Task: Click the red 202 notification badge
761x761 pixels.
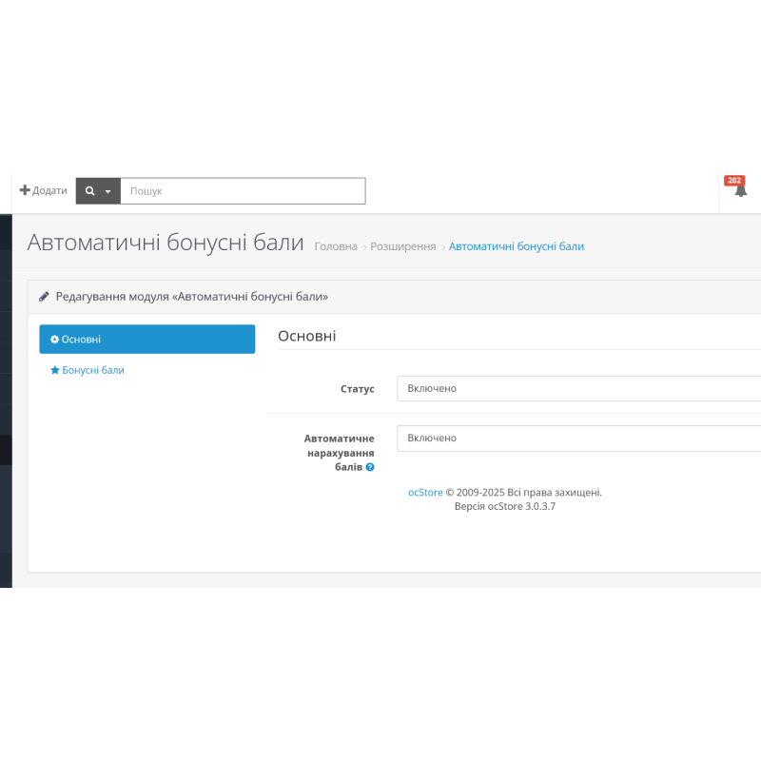Action: (733, 179)
